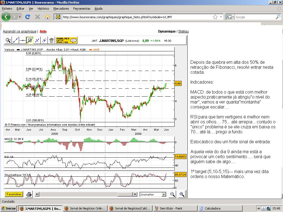The image size is (283, 212).
Task: Print the chart with the printer icon
Action: coord(29,194)
